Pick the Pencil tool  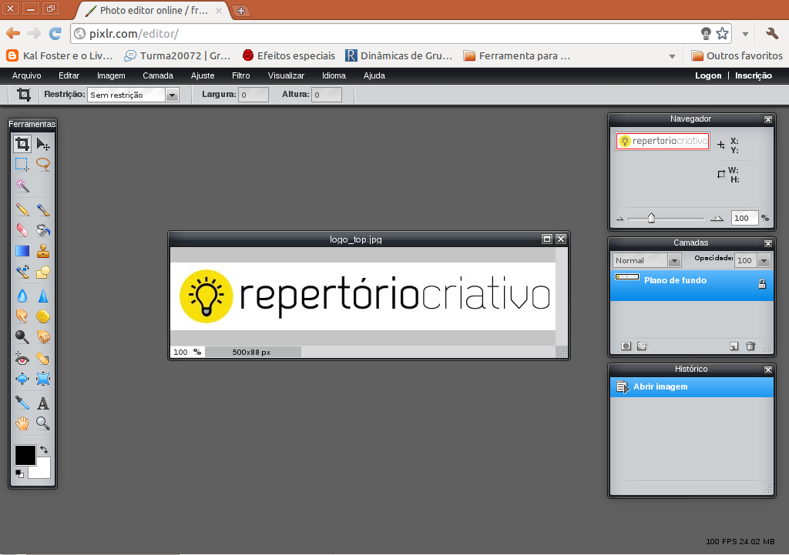[22, 209]
